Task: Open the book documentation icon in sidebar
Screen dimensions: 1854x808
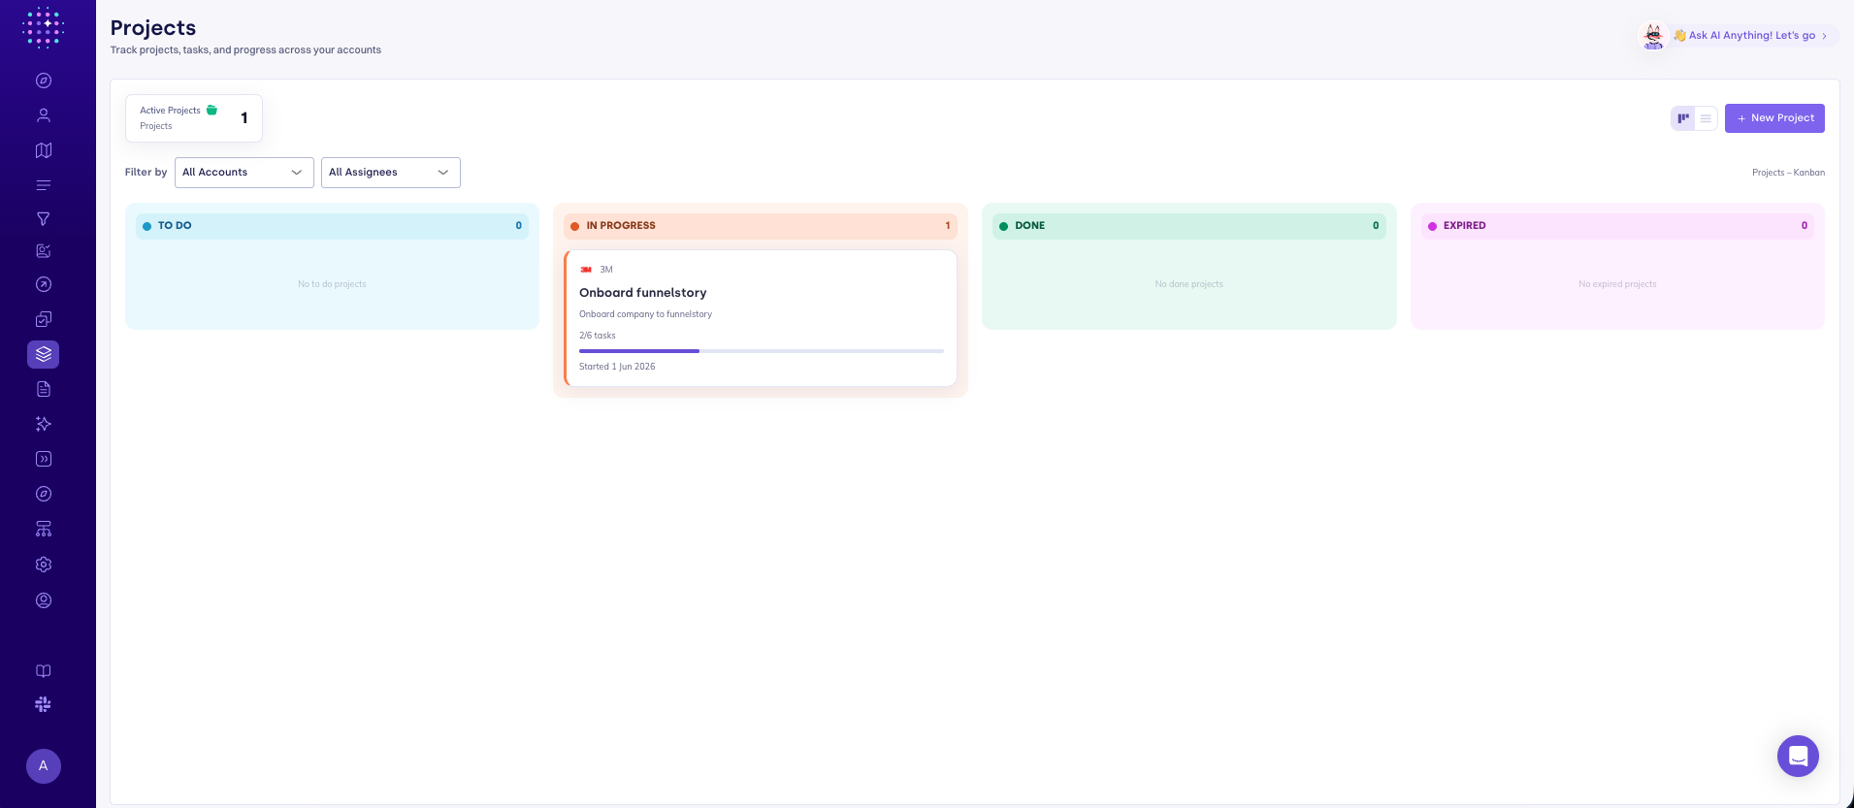Action: [44, 671]
